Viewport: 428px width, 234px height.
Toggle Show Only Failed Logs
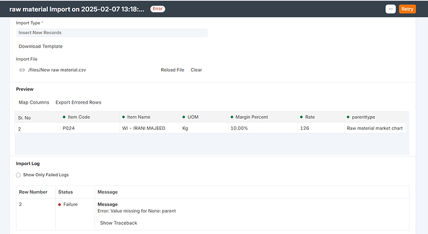click(x=18, y=175)
